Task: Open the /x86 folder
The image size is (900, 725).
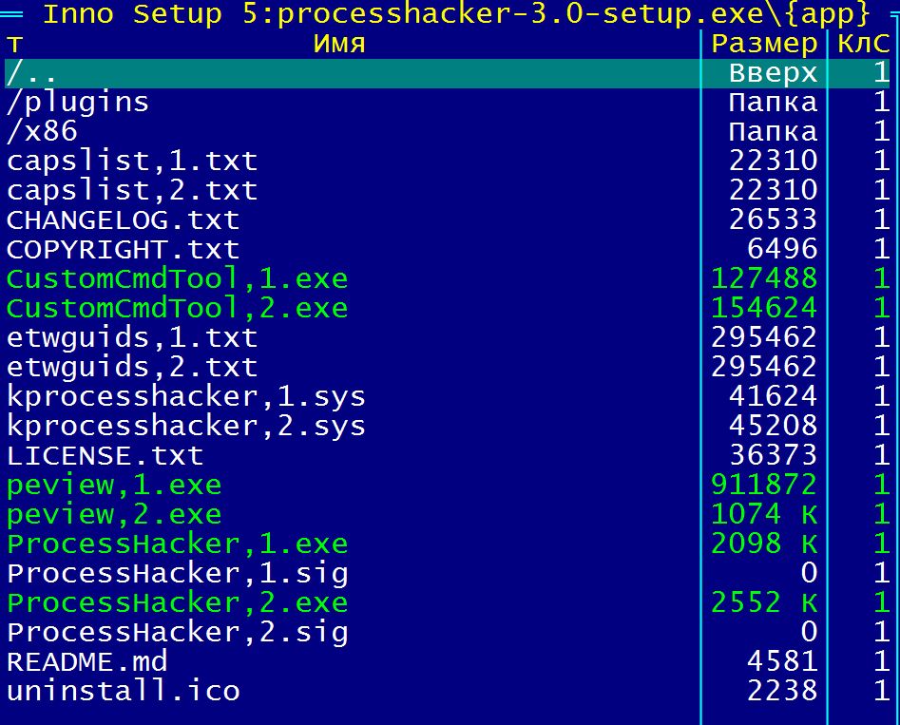Action: point(42,132)
